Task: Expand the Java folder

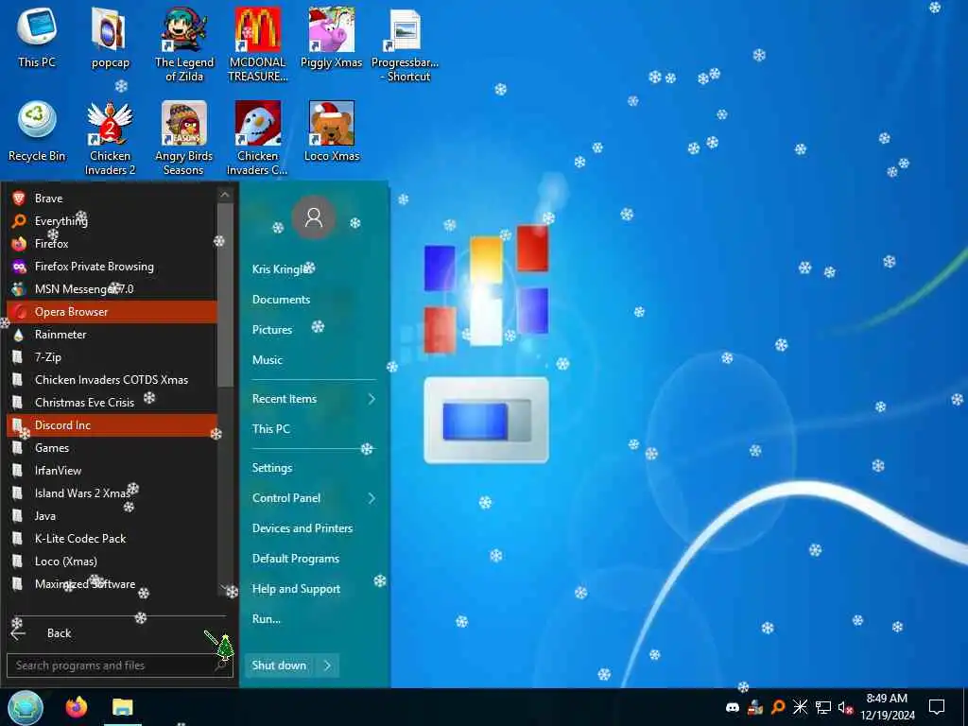Action: (x=112, y=516)
